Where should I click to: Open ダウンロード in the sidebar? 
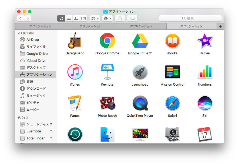click(x=36, y=89)
